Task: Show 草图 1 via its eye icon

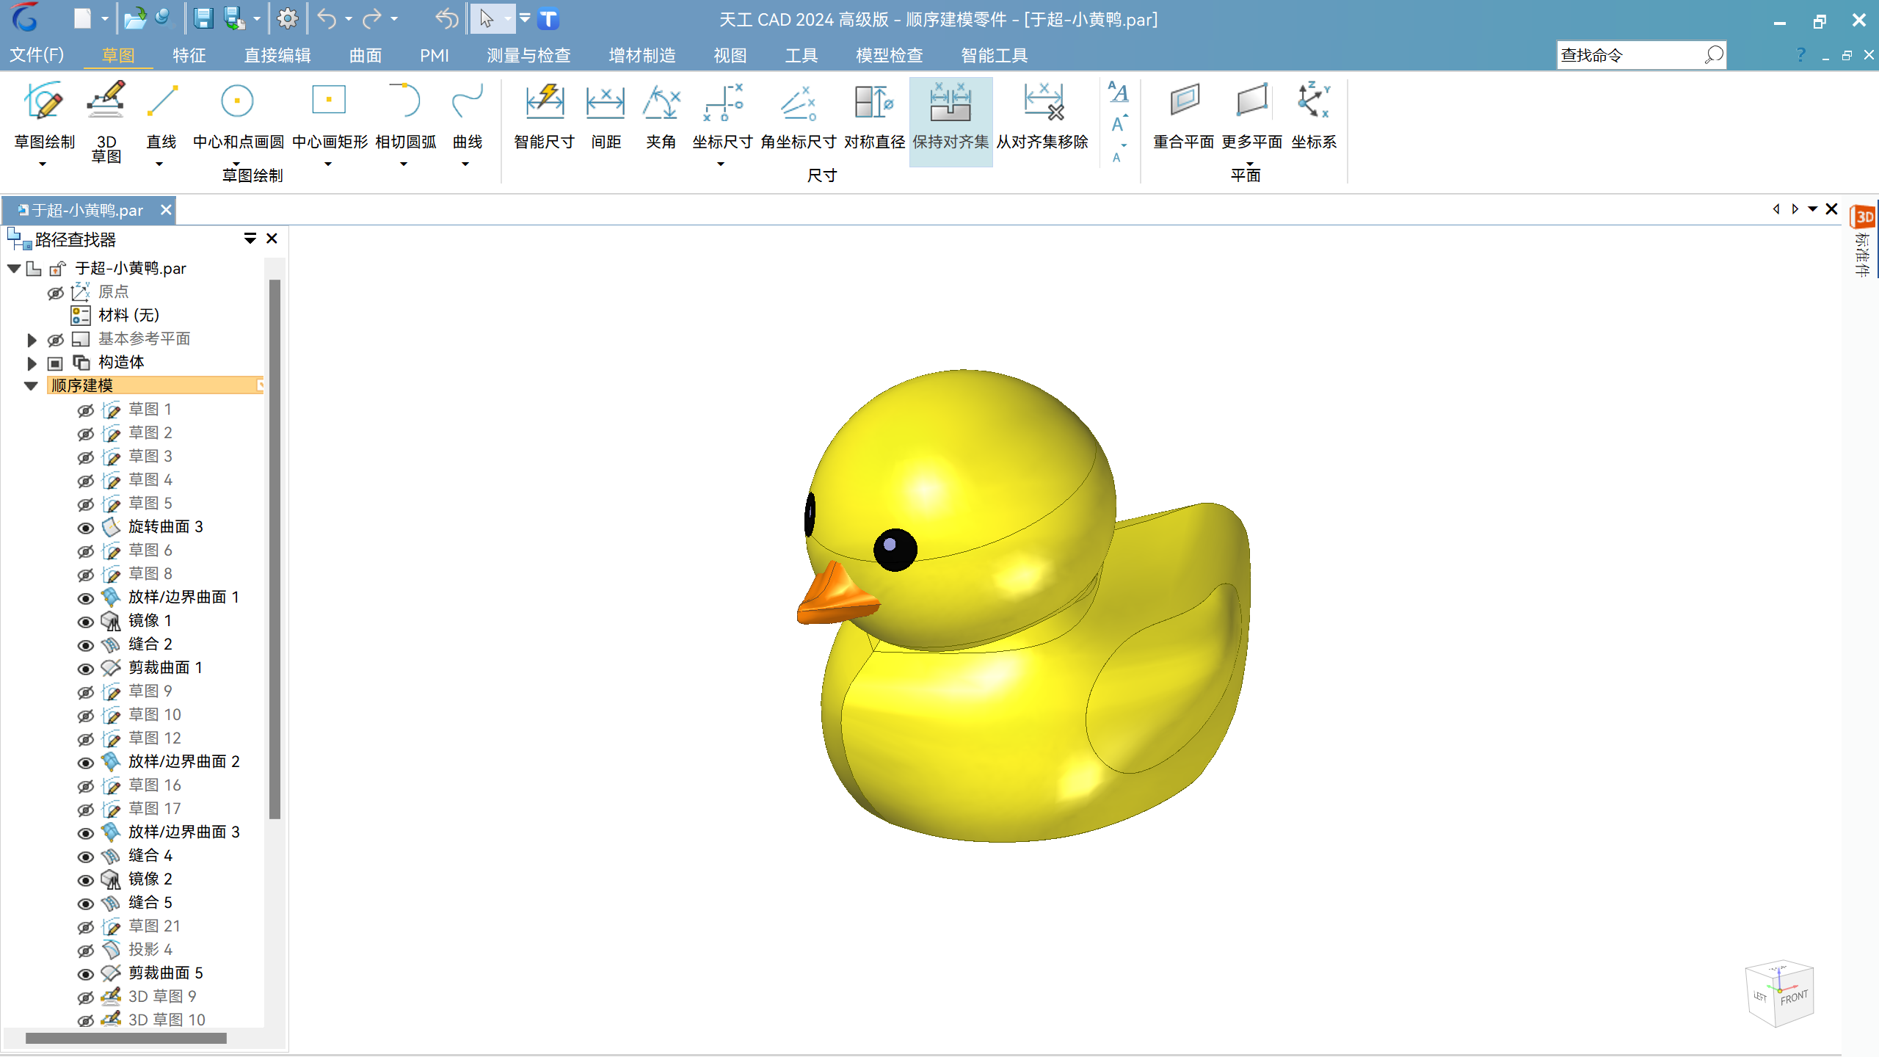Action: click(86, 410)
